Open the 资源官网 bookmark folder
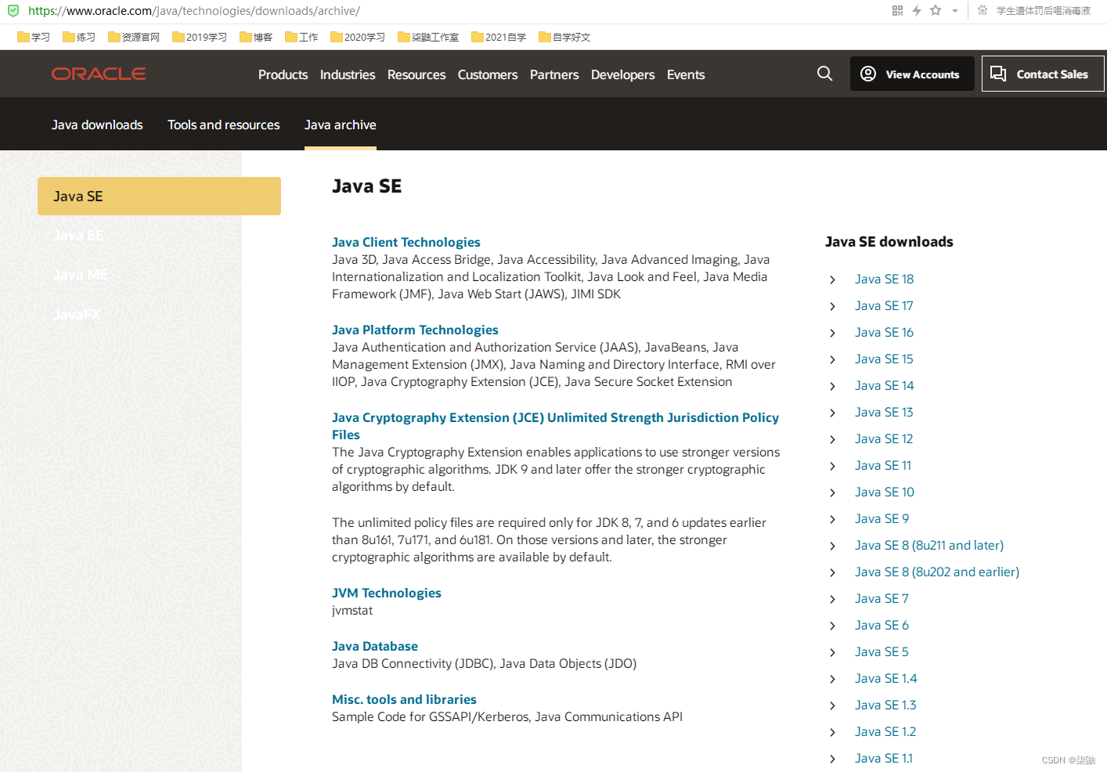The image size is (1107, 772). 134,37
